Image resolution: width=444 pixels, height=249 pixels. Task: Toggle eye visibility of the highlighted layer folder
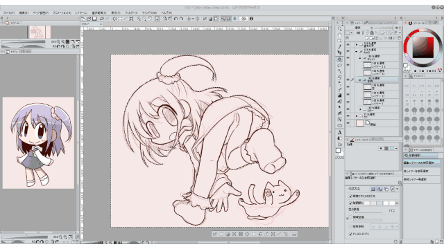click(348, 80)
